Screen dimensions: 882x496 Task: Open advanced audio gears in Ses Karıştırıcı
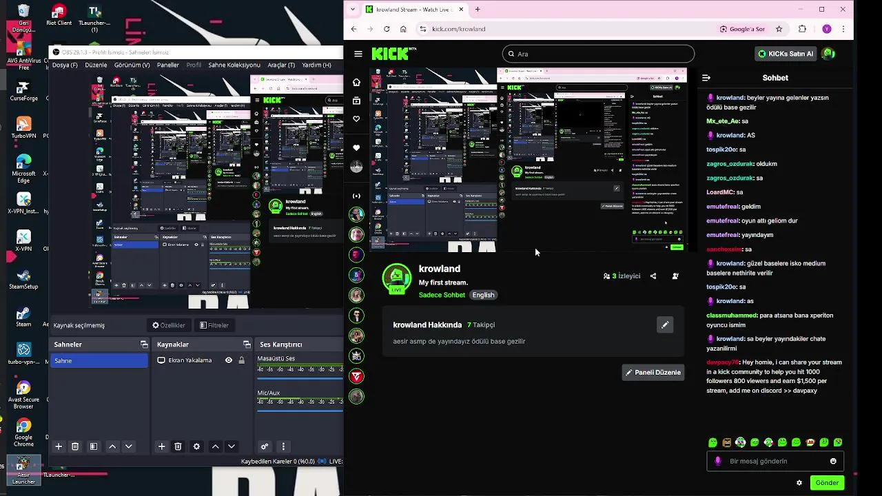pos(265,446)
